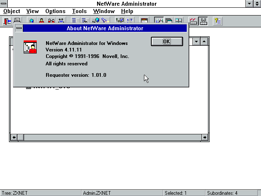The width and height of the screenshot is (261, 196).
Task: Open the NetWare Administrator system control menu
Action: (x=4, y=4)
